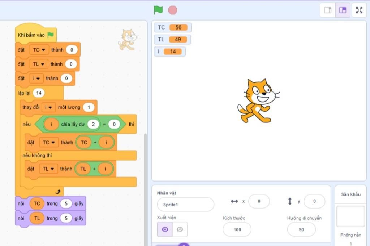
Task: Run the project with the green flag
Action: pyautogui.click(x=158, y=10)
